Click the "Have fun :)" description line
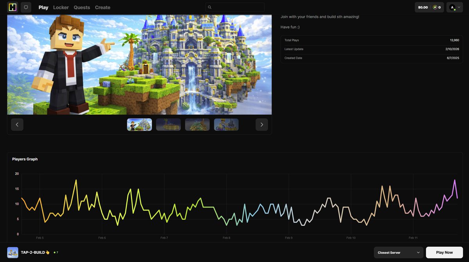Viewport: 469px width, 262px height. pos(290,27)
